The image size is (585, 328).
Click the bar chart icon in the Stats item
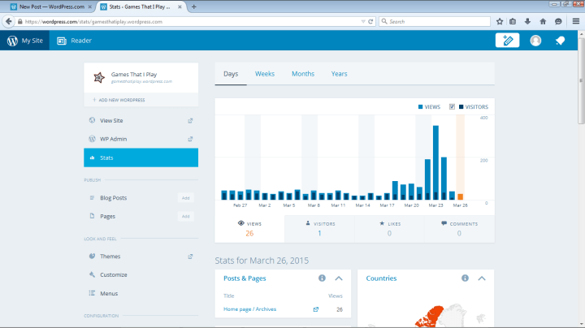(x=92, y=158)
